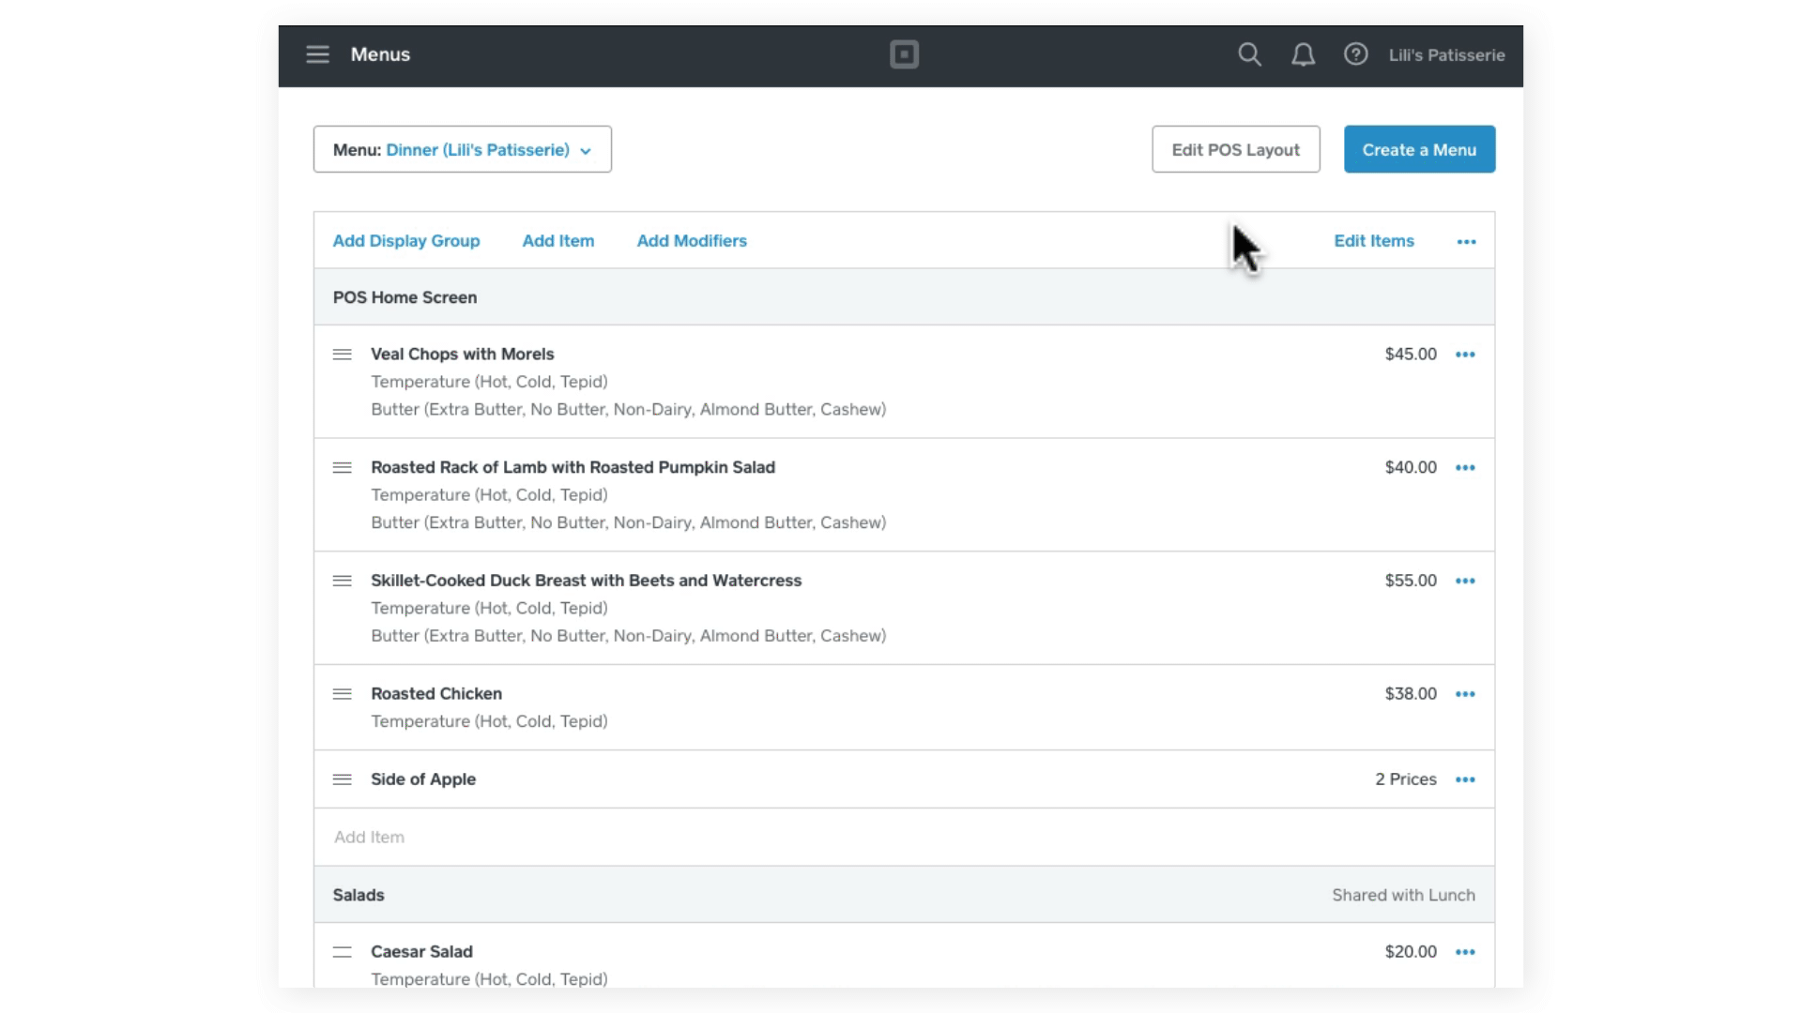Click the Add Modifiers link
1802x1013 pixels.
coord(692,241)
